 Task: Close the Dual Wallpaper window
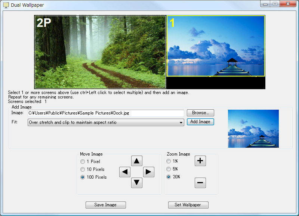click(288, 4)
